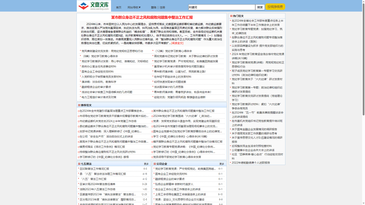This screenshot has height=205, width=365.
Task: Open 2024 年党纪学习教育坚定信念恪守党纪党课讲稿 link
Action: (x=258, y=56)
